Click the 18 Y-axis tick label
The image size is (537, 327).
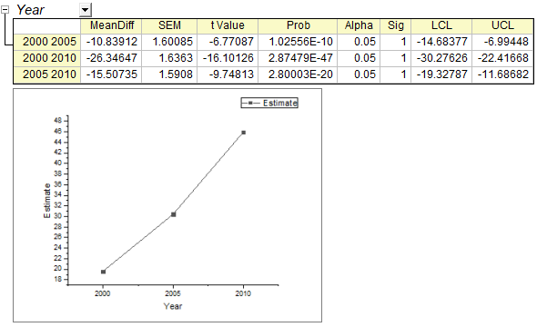(58, 279)
